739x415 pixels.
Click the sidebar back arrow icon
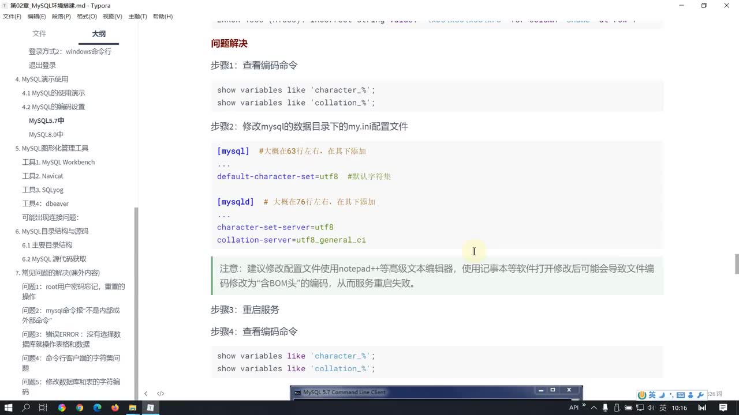(x=145, y=394)
